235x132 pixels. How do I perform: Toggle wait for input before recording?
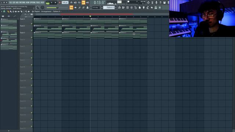[x=75, y=3]
